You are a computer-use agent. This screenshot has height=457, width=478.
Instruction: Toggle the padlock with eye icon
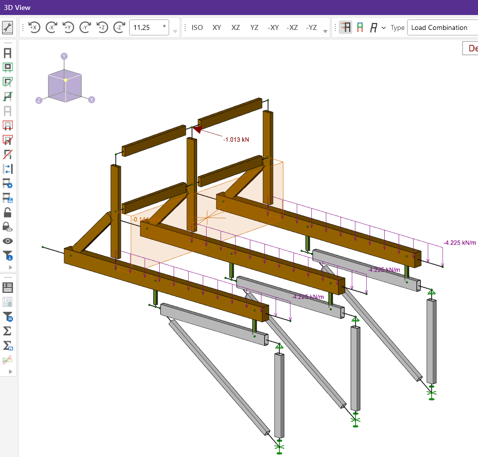point(8,227)
